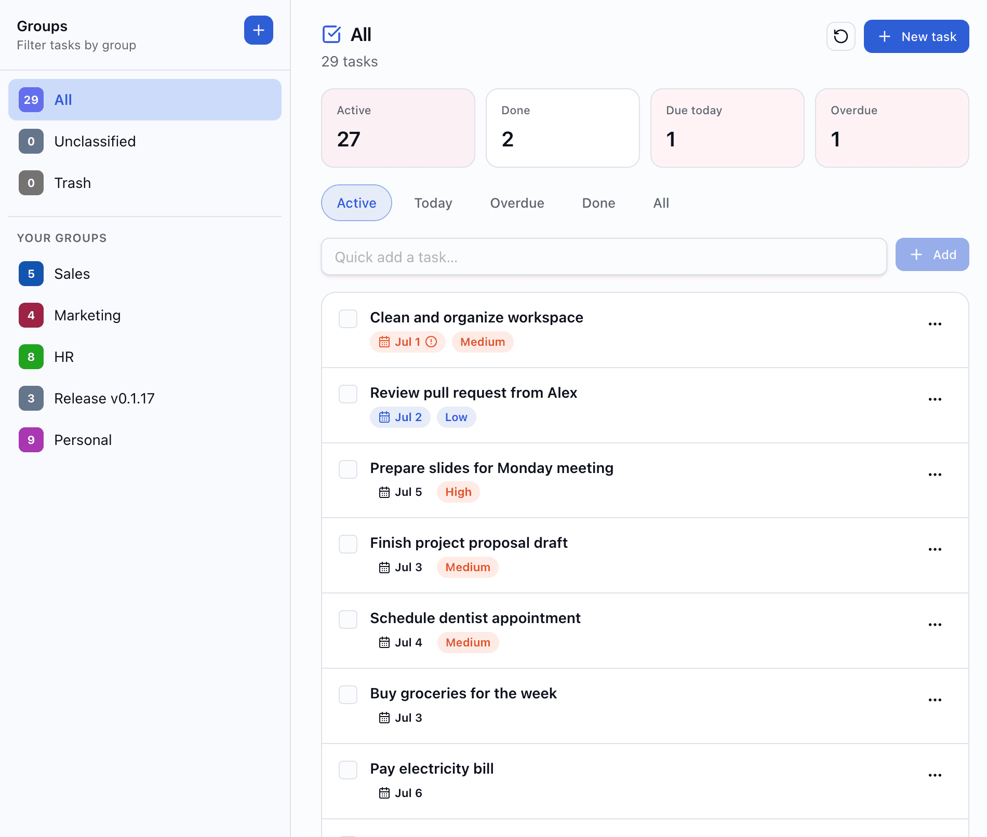The height and width of the screenshot is (837, 987).
Task: Click the Add quick task button
Action: pyautogui.click(x=932, y=254)
